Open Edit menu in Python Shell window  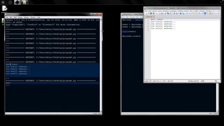tap(11, 17)
